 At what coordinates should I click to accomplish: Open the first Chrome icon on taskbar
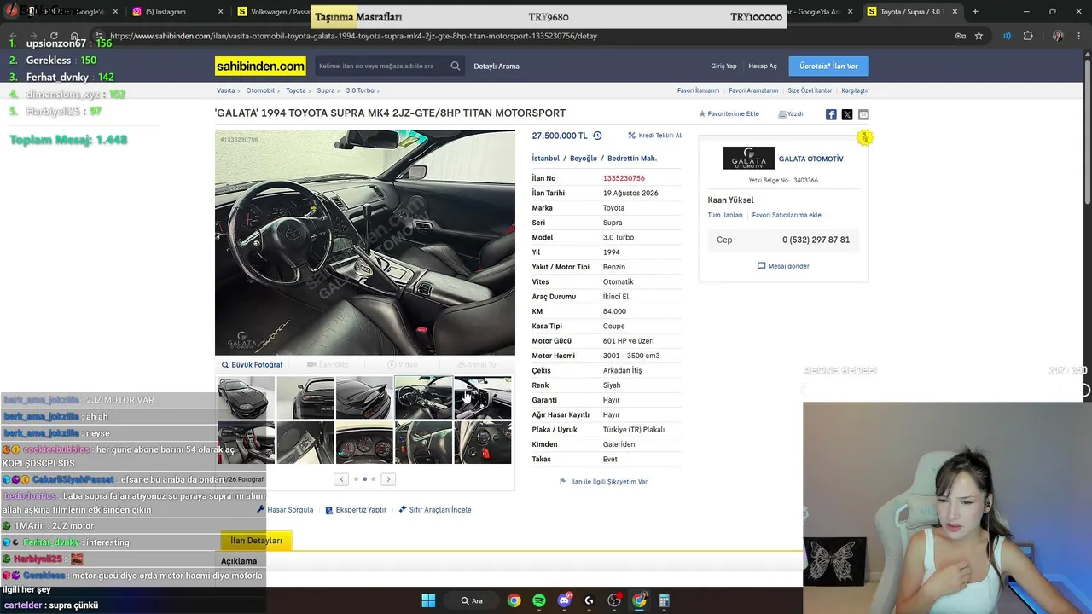pyautogui.click(x=514, y=600)
